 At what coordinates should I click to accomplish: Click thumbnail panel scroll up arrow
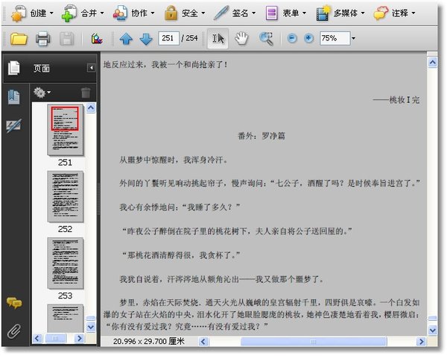(x=91, y=108)
